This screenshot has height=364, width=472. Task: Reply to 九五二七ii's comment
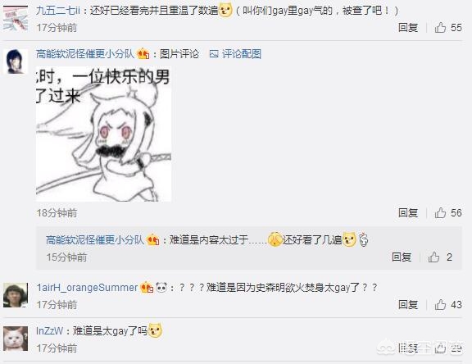tap(408, 28)
